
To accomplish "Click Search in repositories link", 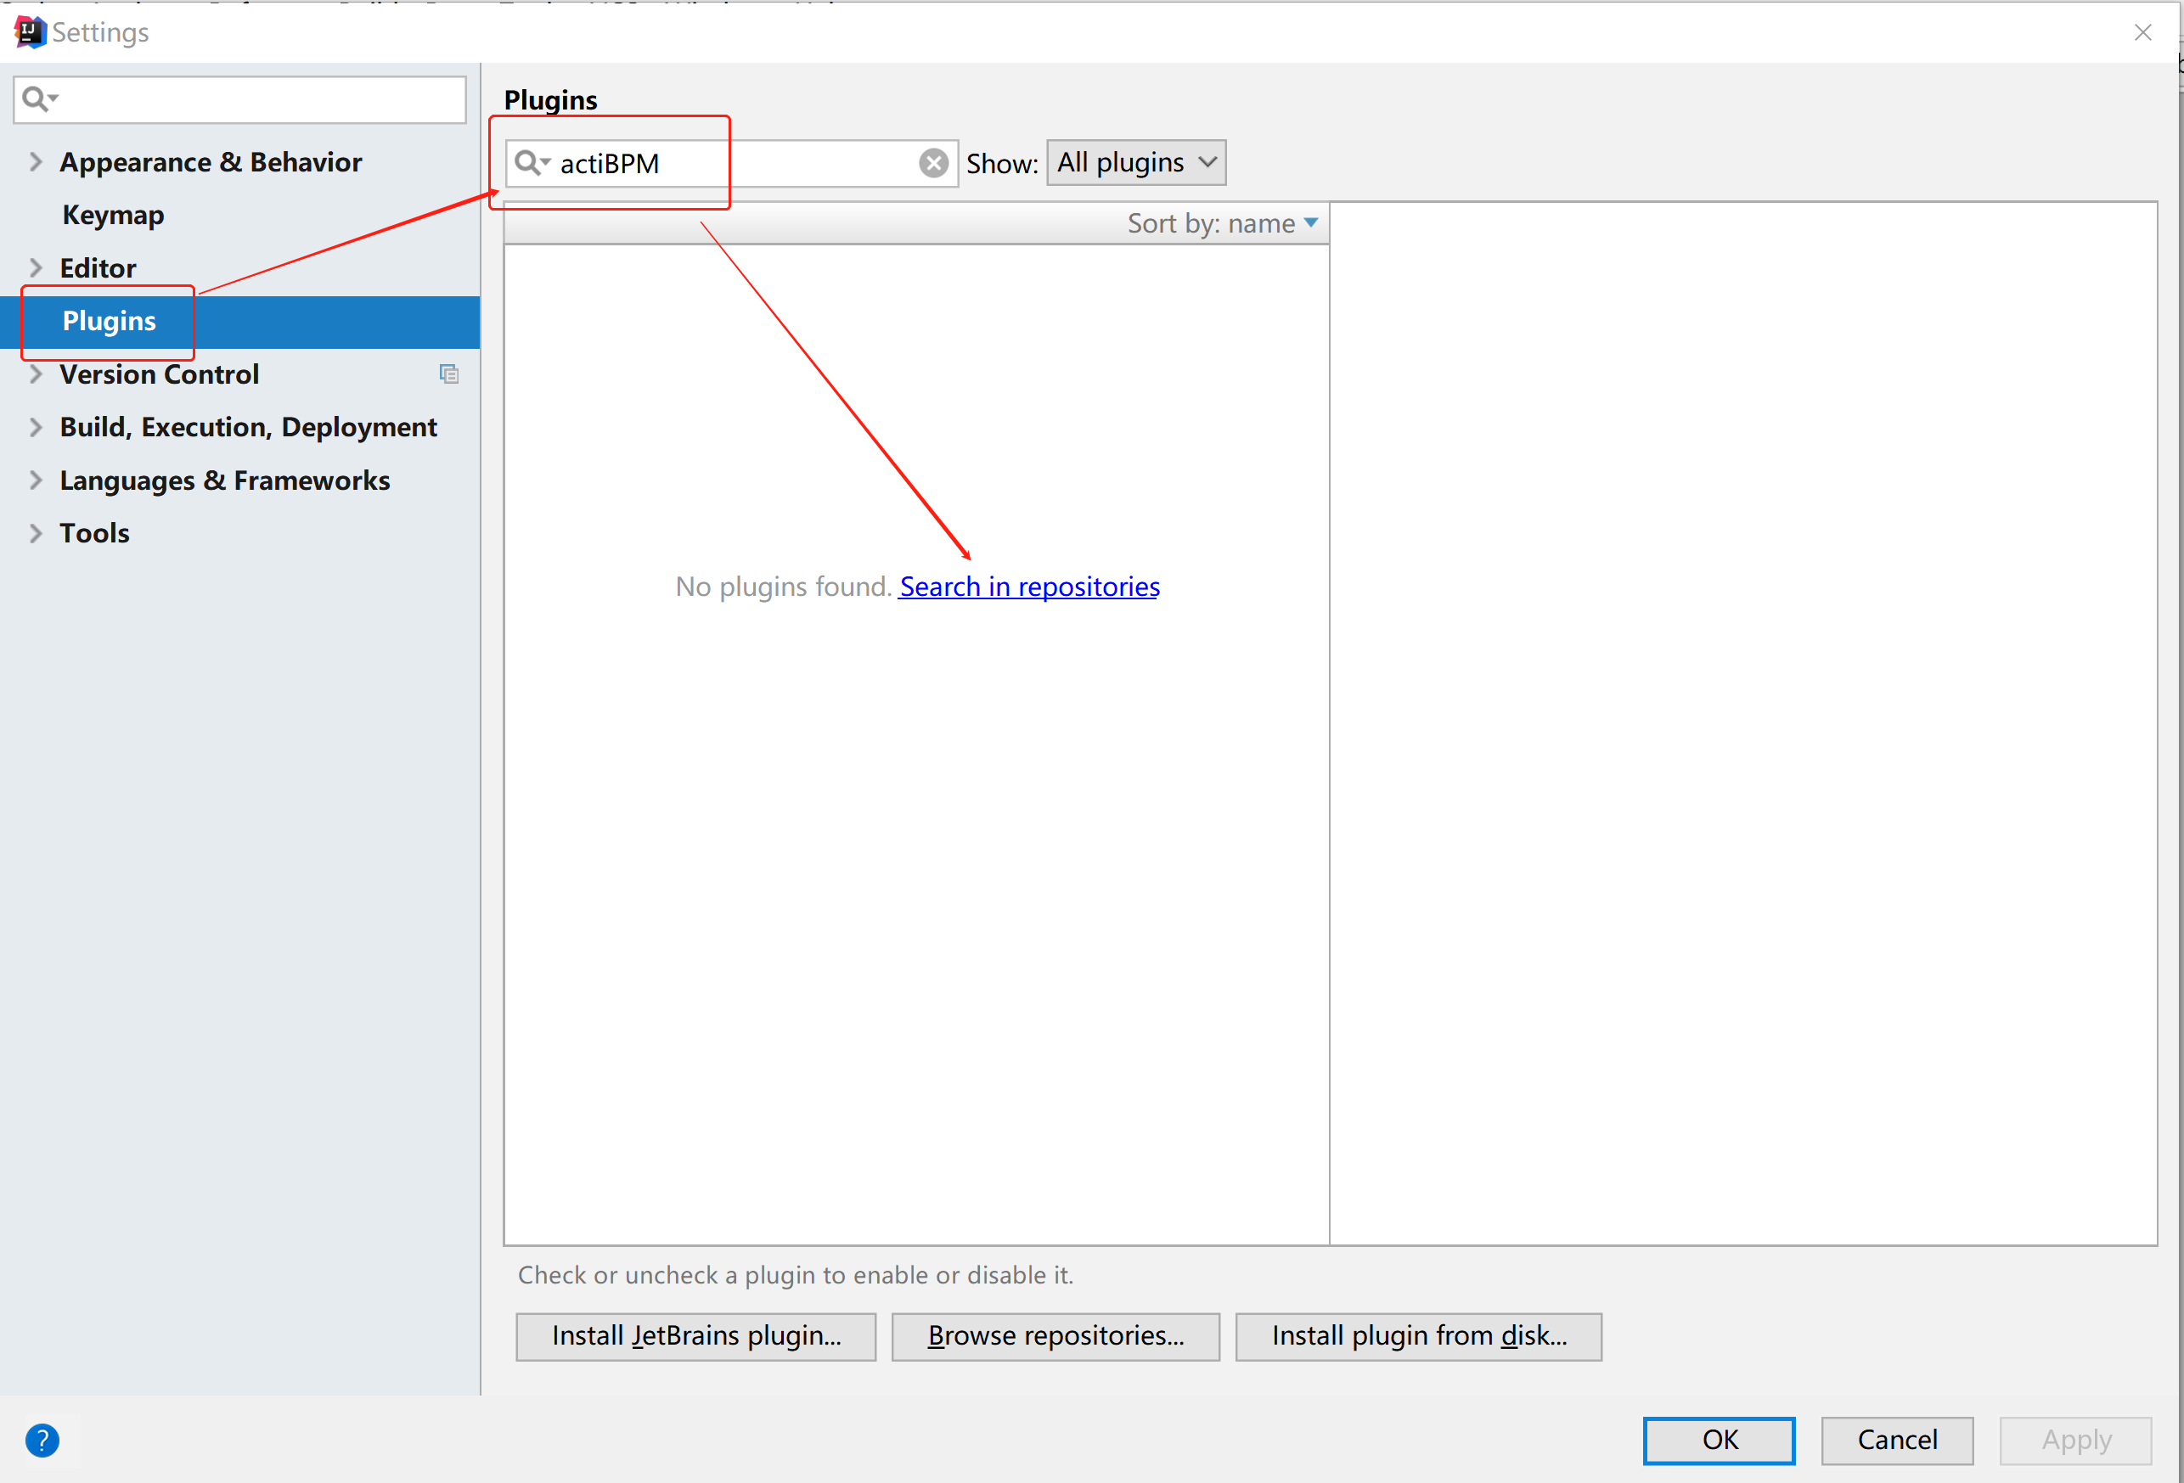I will point(1030,586).
